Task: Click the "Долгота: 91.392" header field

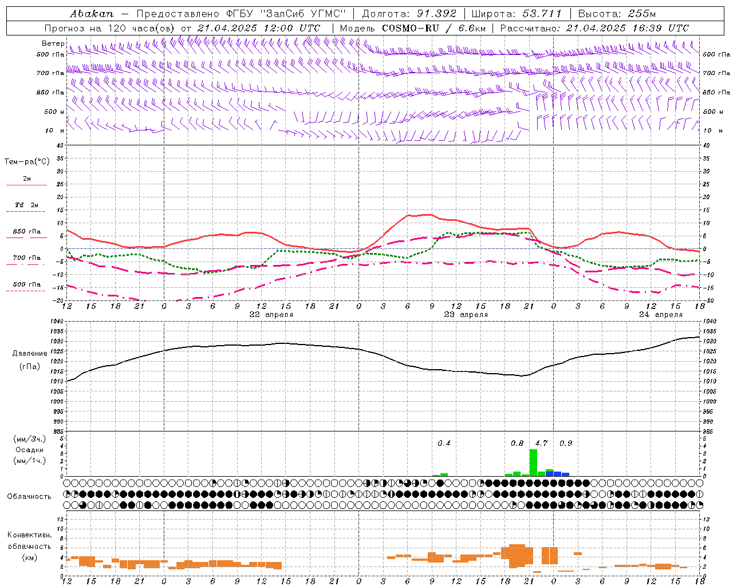Action: click(x=409, y=14)
